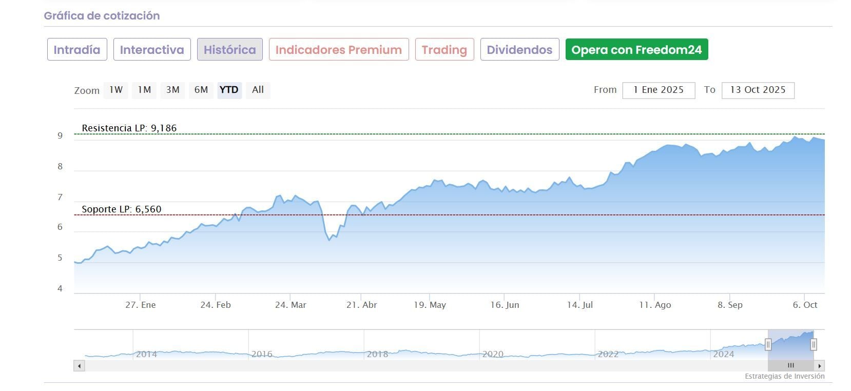Switch to the Intradía chart tab
This screenshot has height=391, width=851.
tap(77, 50)
